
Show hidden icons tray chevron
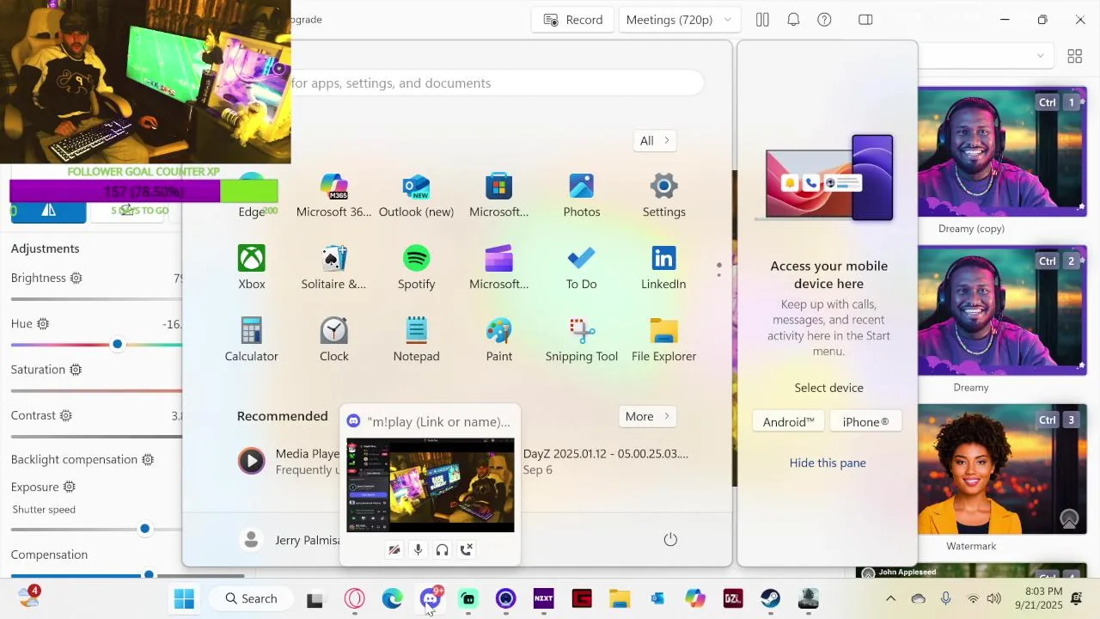pos(890,598)
